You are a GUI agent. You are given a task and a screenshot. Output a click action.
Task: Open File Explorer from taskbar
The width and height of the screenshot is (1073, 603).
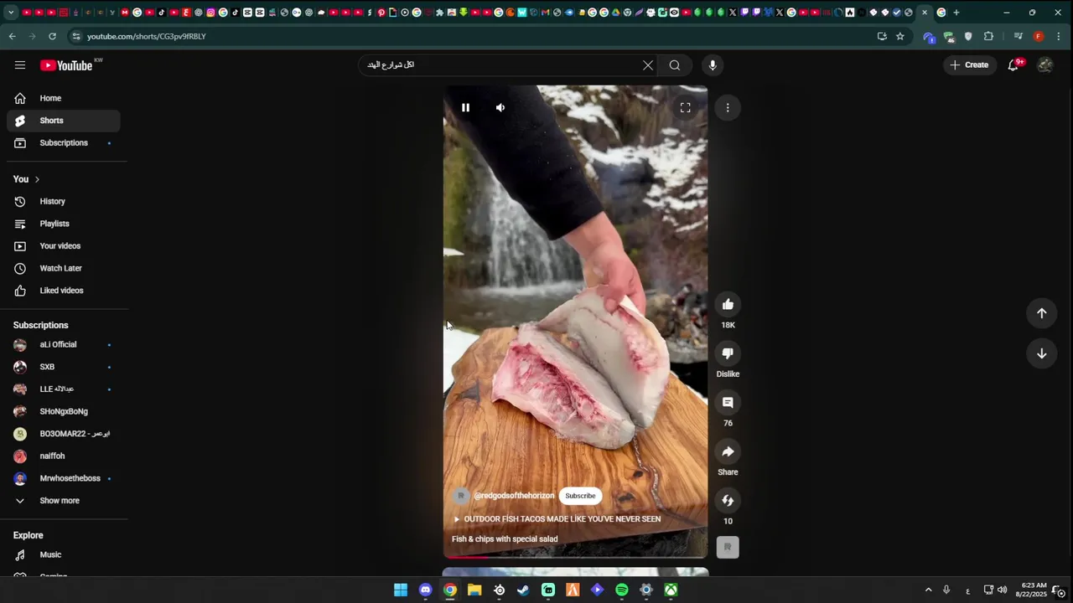click(x=474, y=590)
